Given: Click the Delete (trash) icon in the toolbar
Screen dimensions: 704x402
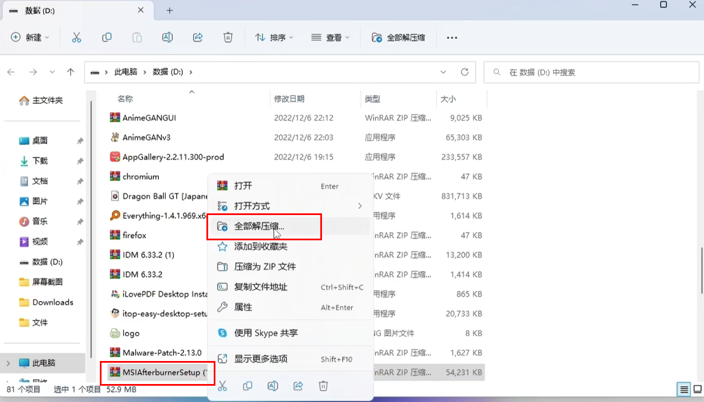Looking at the screenshot, I should click(228, 37).
